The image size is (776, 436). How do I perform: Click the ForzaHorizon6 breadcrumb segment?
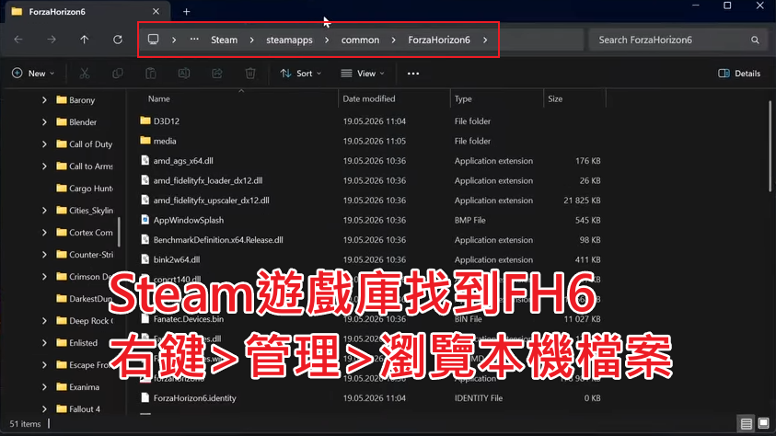pyautogui.click(x=439, y=40)
